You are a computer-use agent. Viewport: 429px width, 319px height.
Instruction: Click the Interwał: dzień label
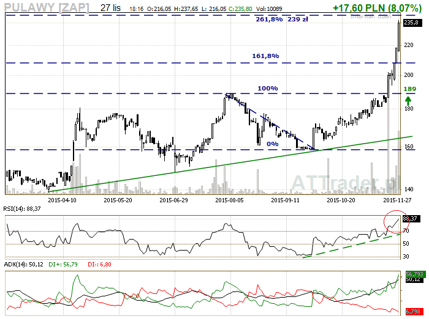coord(371,16)
